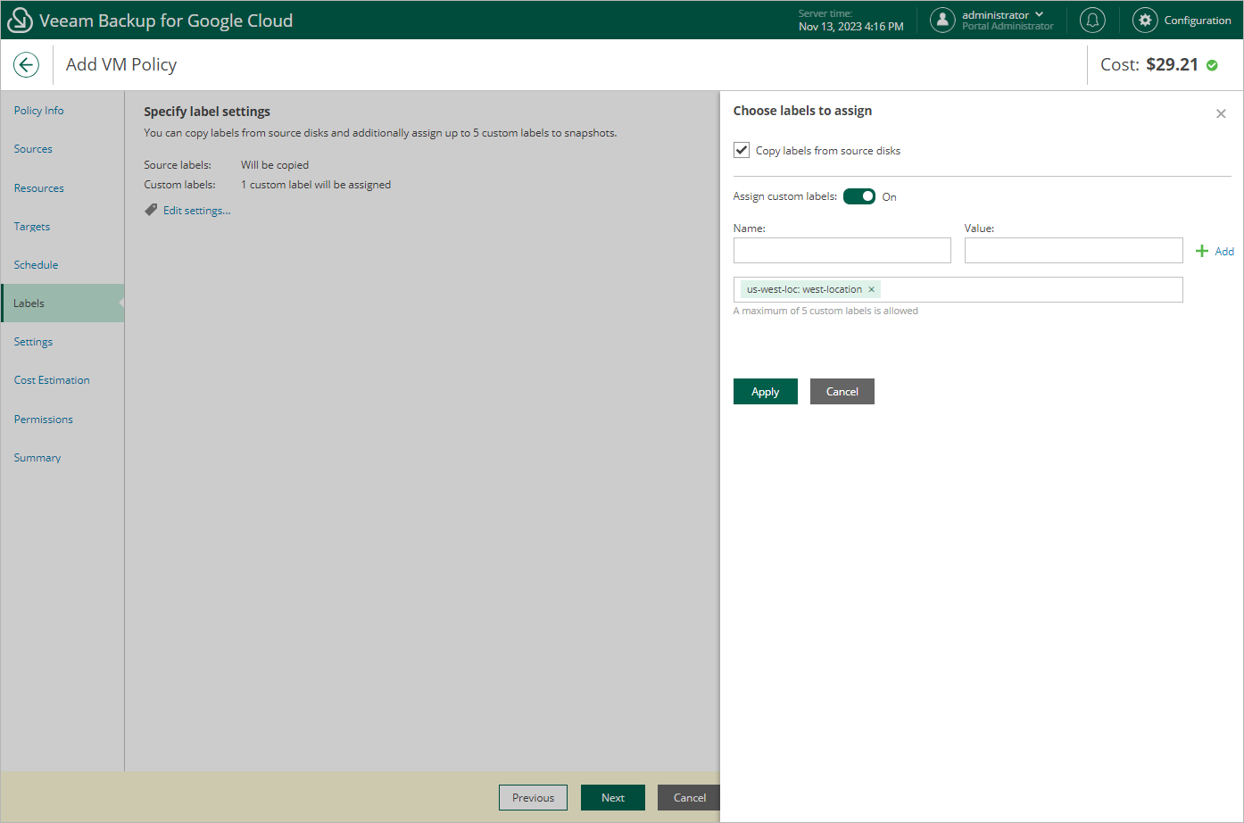This screenshot has width=1244, height=823.
Task: Toggle Copy labels from source disks checkbox
Action: point(742,150)
